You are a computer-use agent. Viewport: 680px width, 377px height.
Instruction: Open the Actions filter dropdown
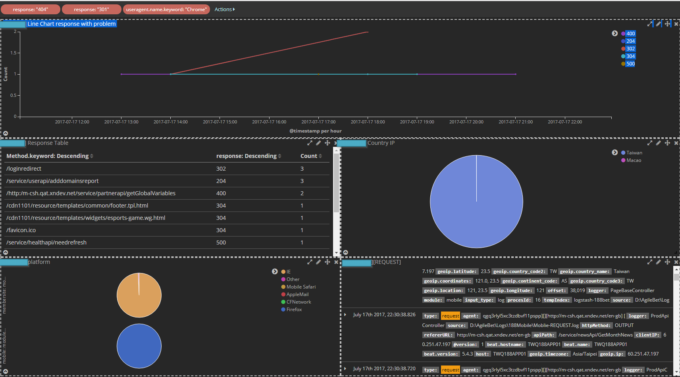(224, 9)
